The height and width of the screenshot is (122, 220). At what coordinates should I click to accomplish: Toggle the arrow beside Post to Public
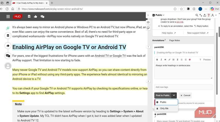[174, 95]
